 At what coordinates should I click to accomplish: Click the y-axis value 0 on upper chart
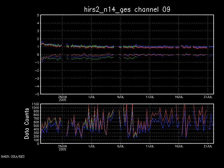click(x=38, y=55)
